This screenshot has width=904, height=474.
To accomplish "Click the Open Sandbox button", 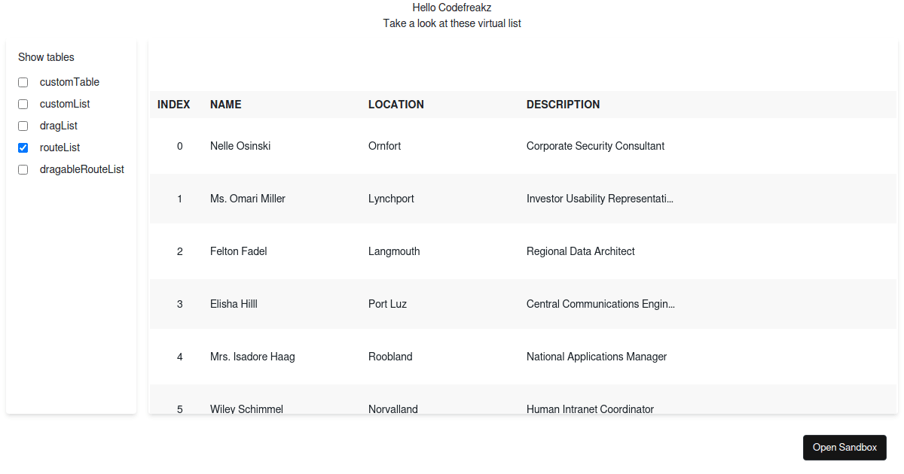I will pyautogui.click(x=844, y=447).
